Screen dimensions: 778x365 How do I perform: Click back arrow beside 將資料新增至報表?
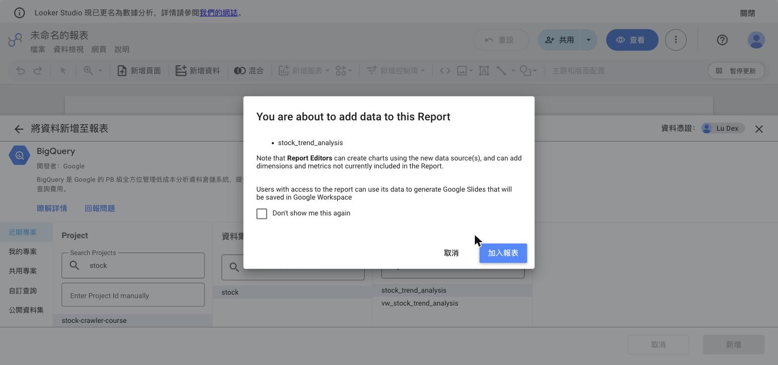coord(19,129)
